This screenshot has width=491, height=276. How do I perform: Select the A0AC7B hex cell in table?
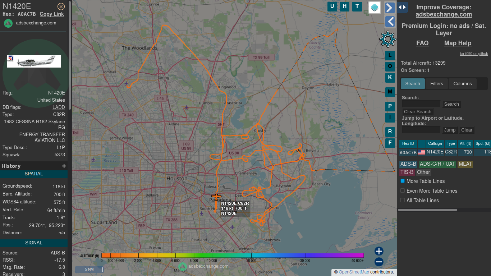click(x=408, y=152)
